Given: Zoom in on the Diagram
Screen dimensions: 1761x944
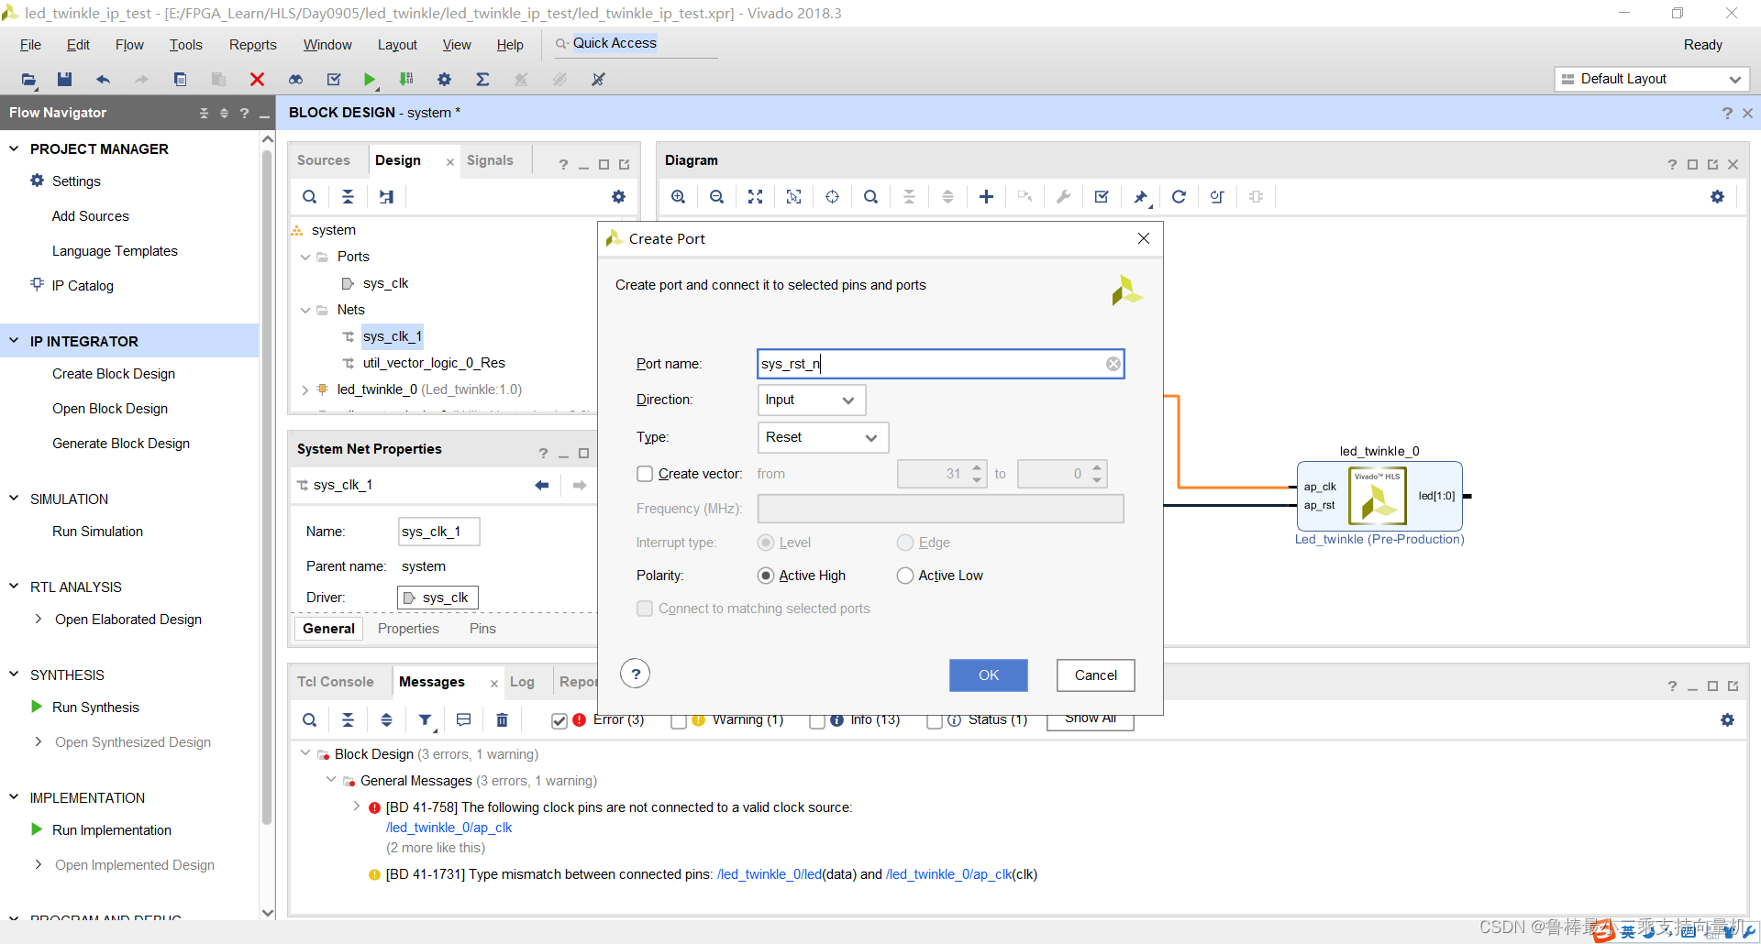Looking at the screenshot, I should pos(678,197).
